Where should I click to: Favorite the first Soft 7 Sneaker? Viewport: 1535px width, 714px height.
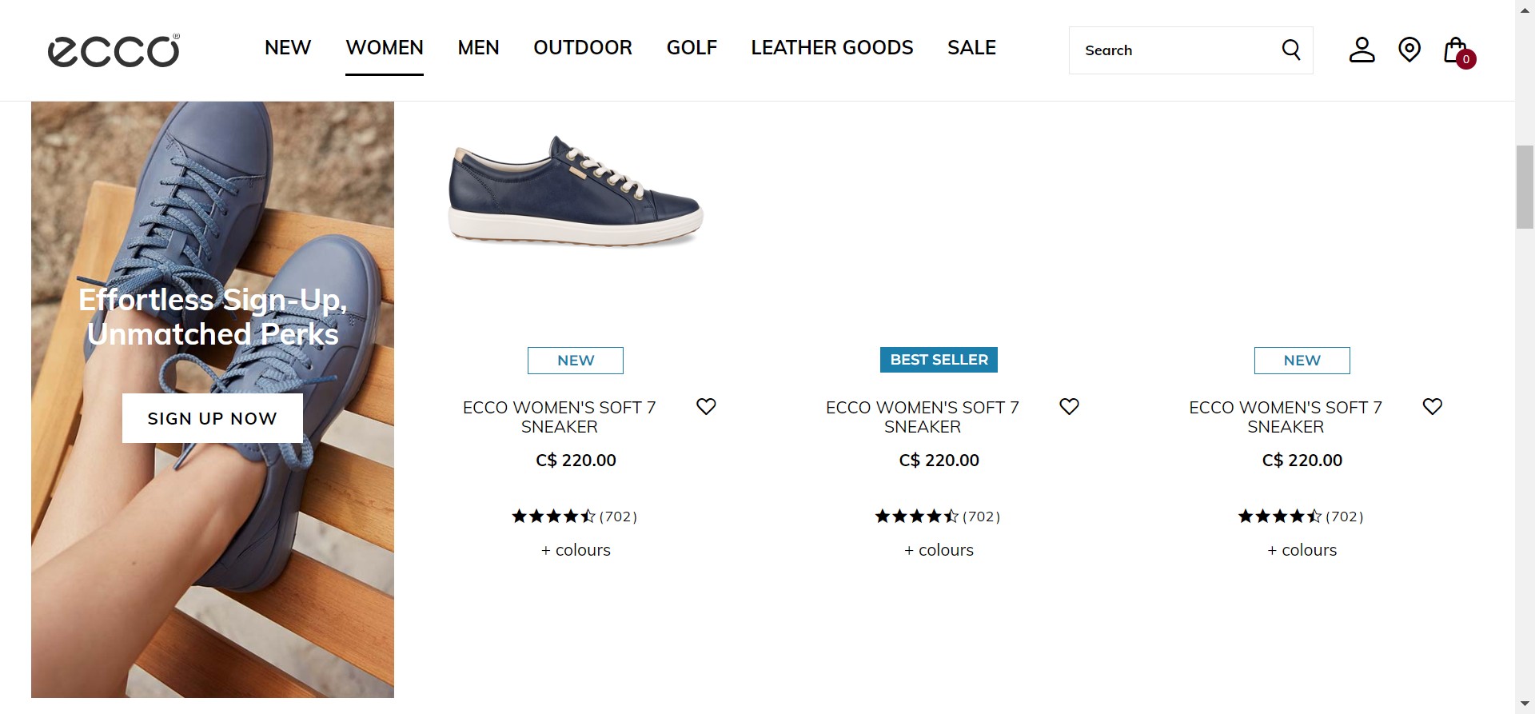coord(706,406)
